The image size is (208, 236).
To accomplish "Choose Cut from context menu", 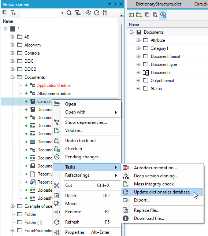I will coord(87,185).
